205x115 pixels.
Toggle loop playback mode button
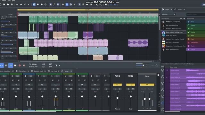click(2, 65)
